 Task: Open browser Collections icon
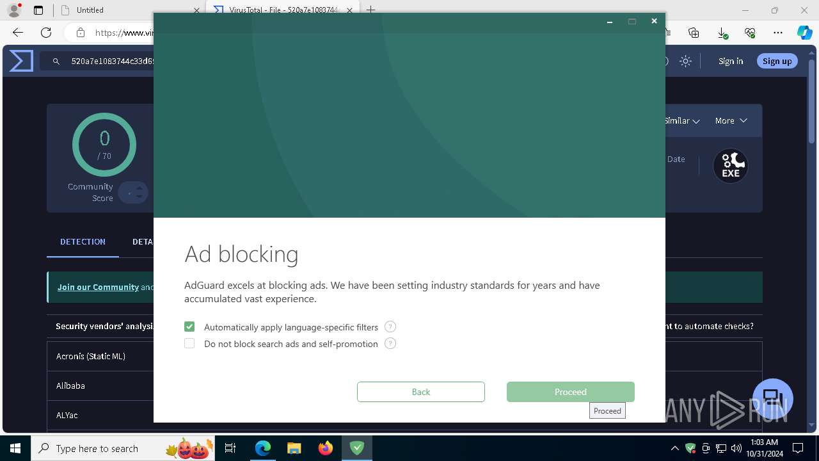[694, 33]
